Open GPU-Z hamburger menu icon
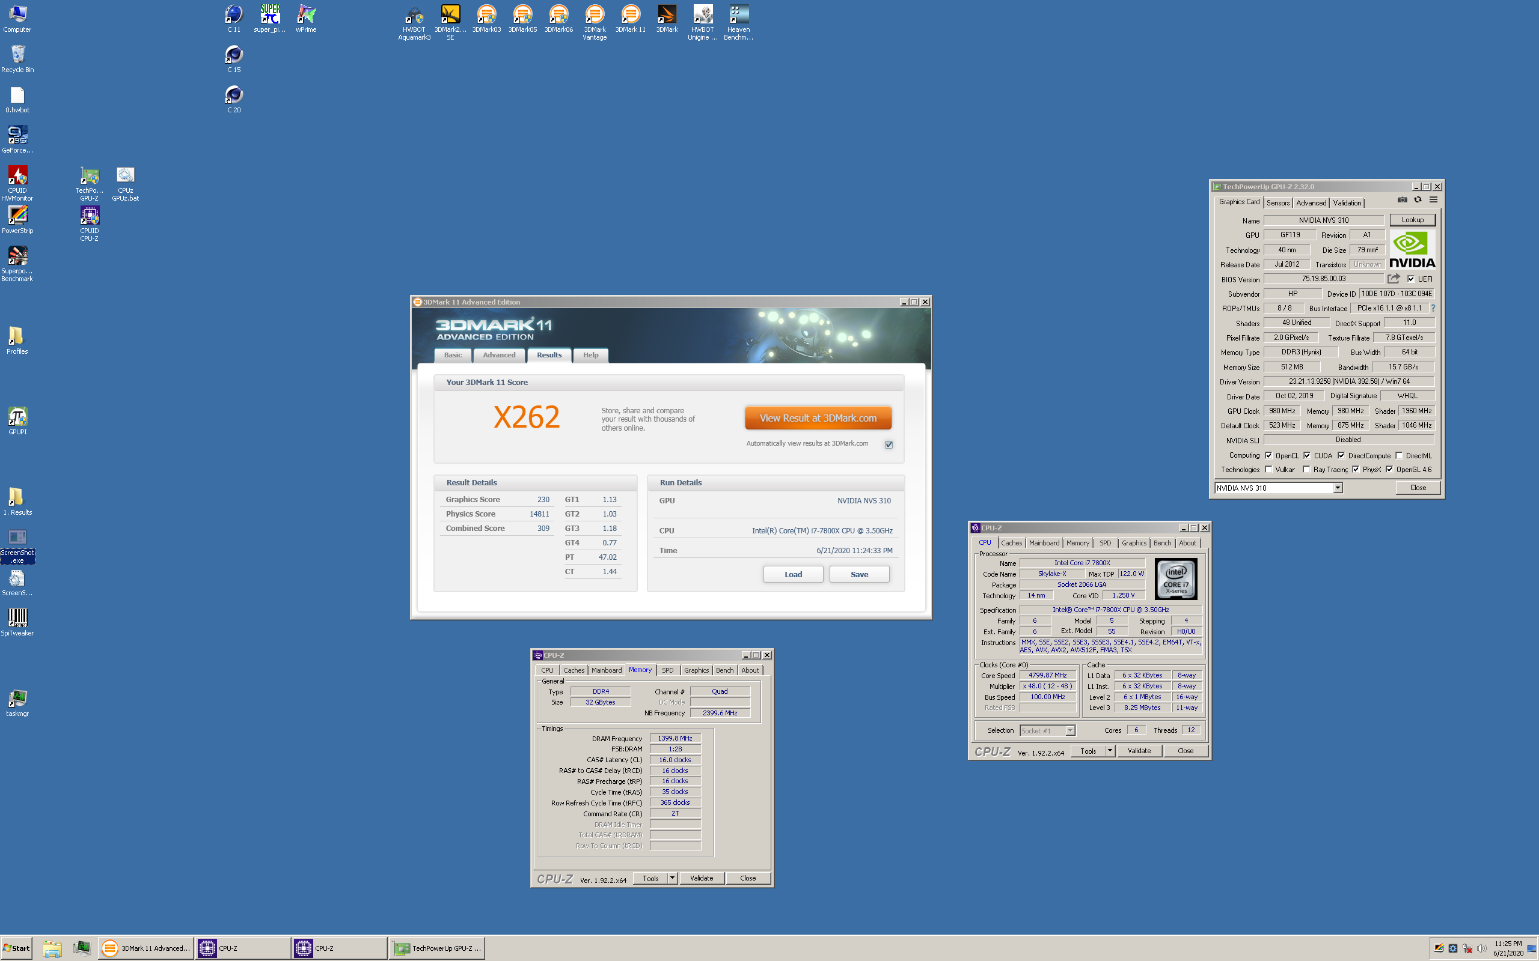 point(1433,199)
